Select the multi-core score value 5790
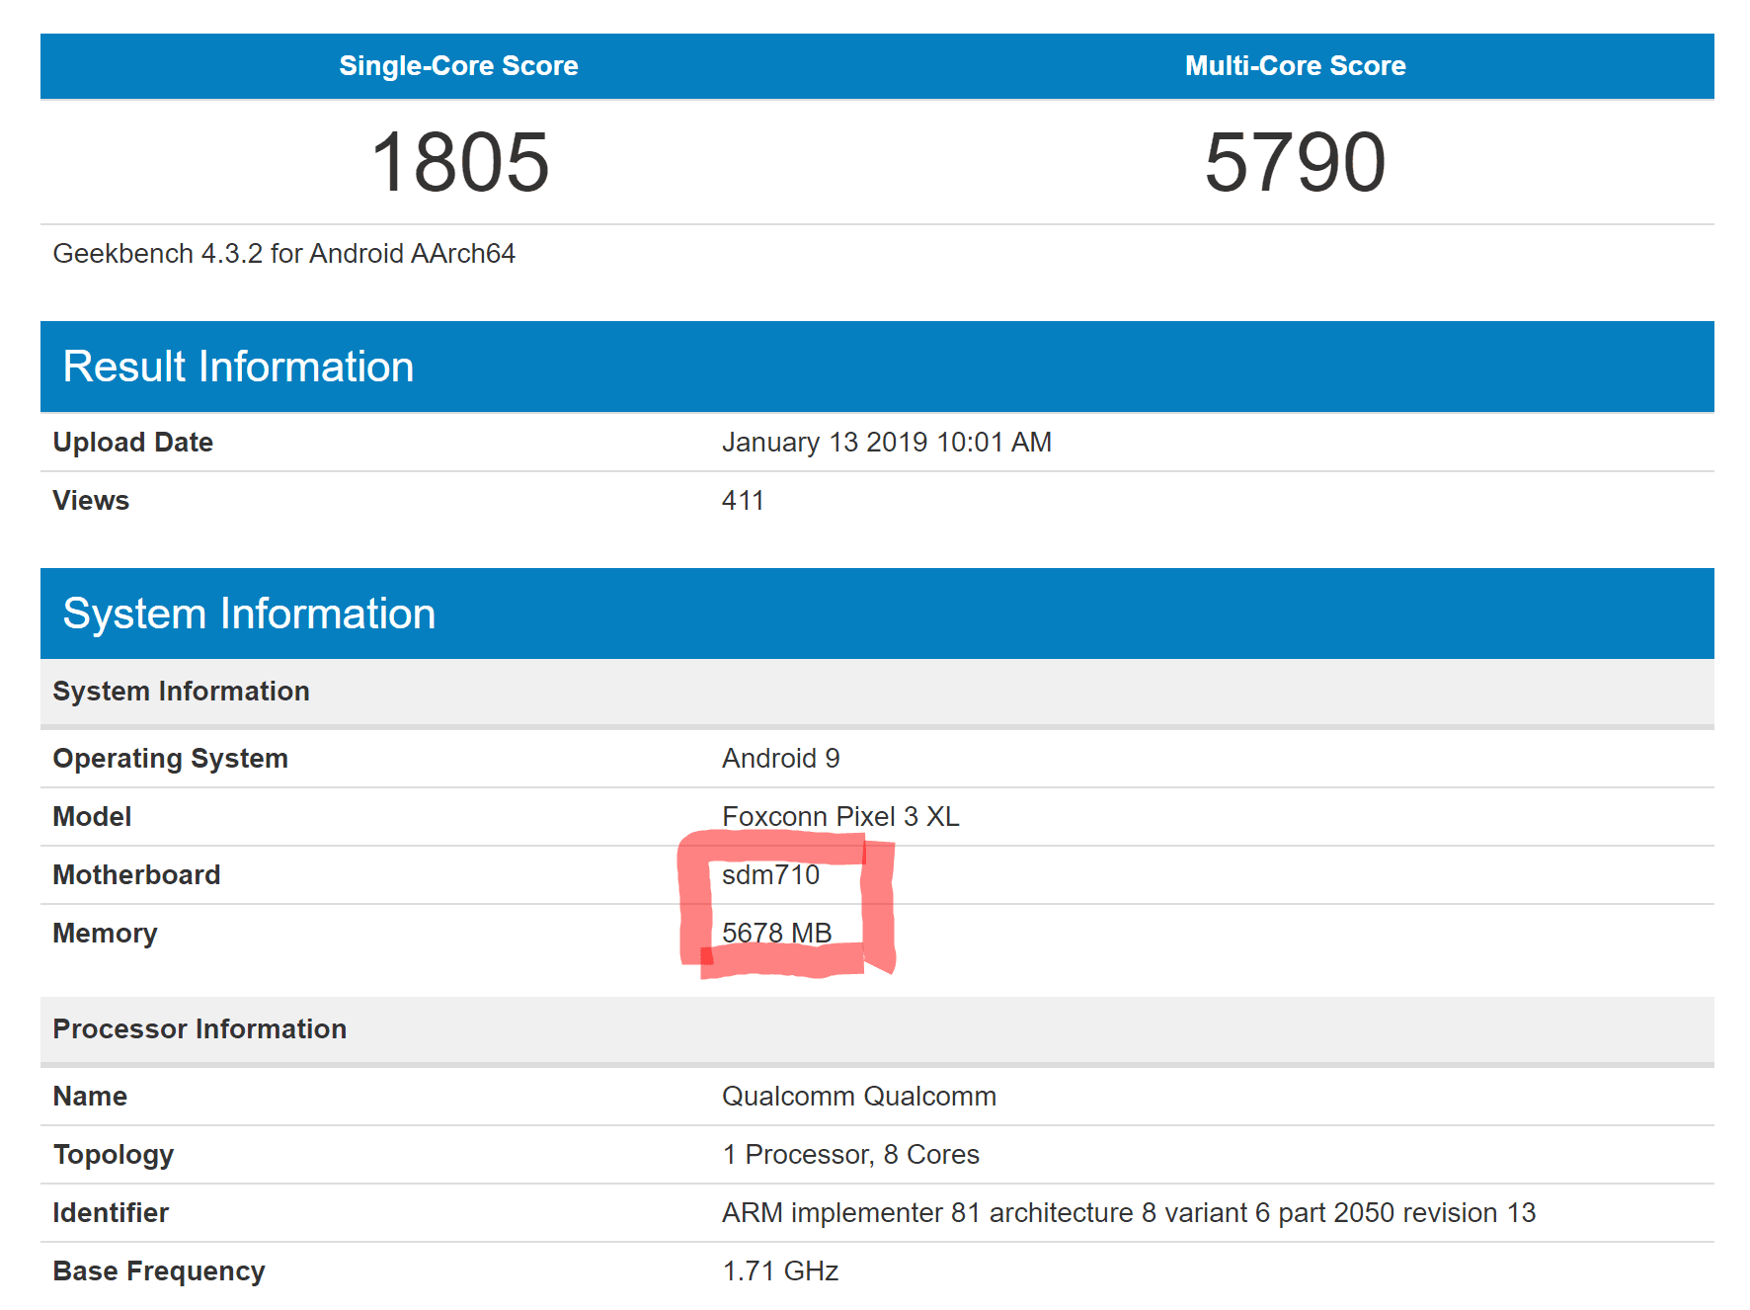Screen dimensions: 1750x1310 [x=1295, y=162]
